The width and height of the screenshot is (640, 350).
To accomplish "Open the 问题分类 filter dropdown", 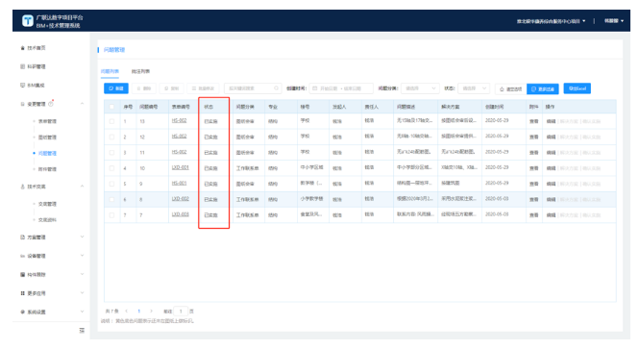I will tap(420, 88).
